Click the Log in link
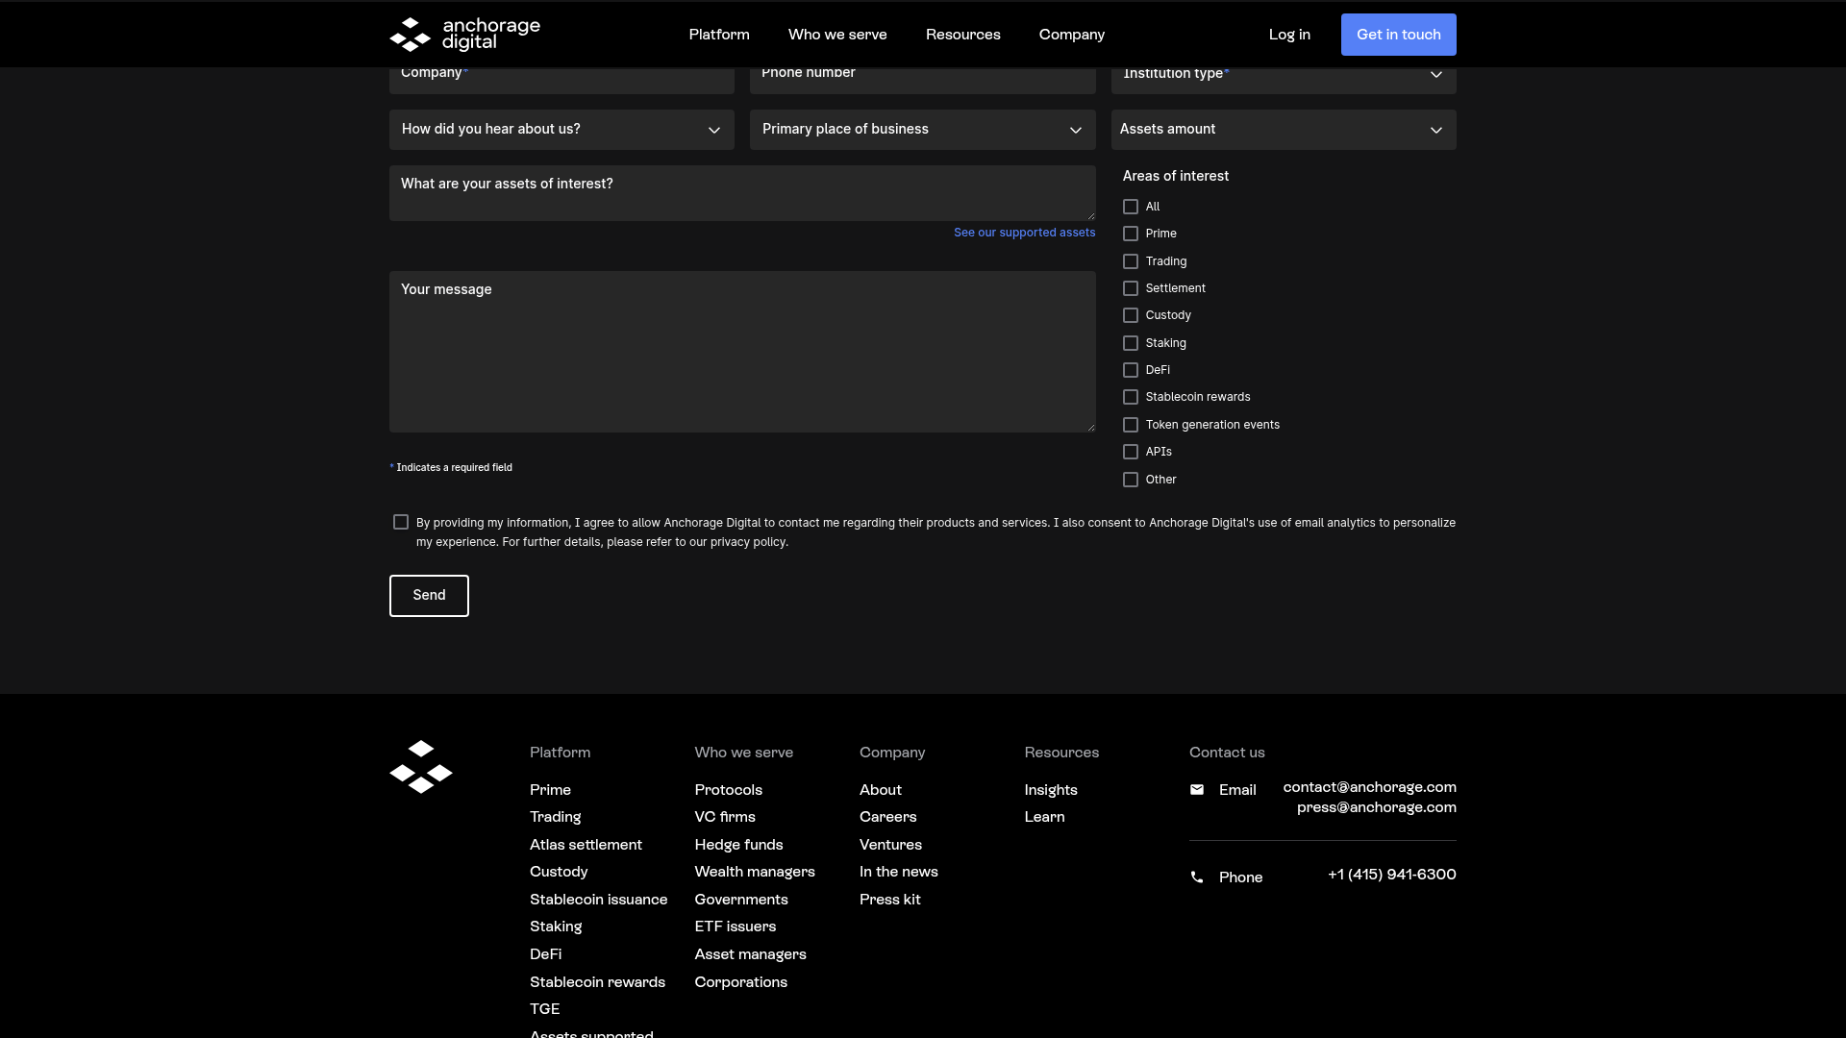This screenshot has height=1038, width=1846. (x=1289, y=35)
